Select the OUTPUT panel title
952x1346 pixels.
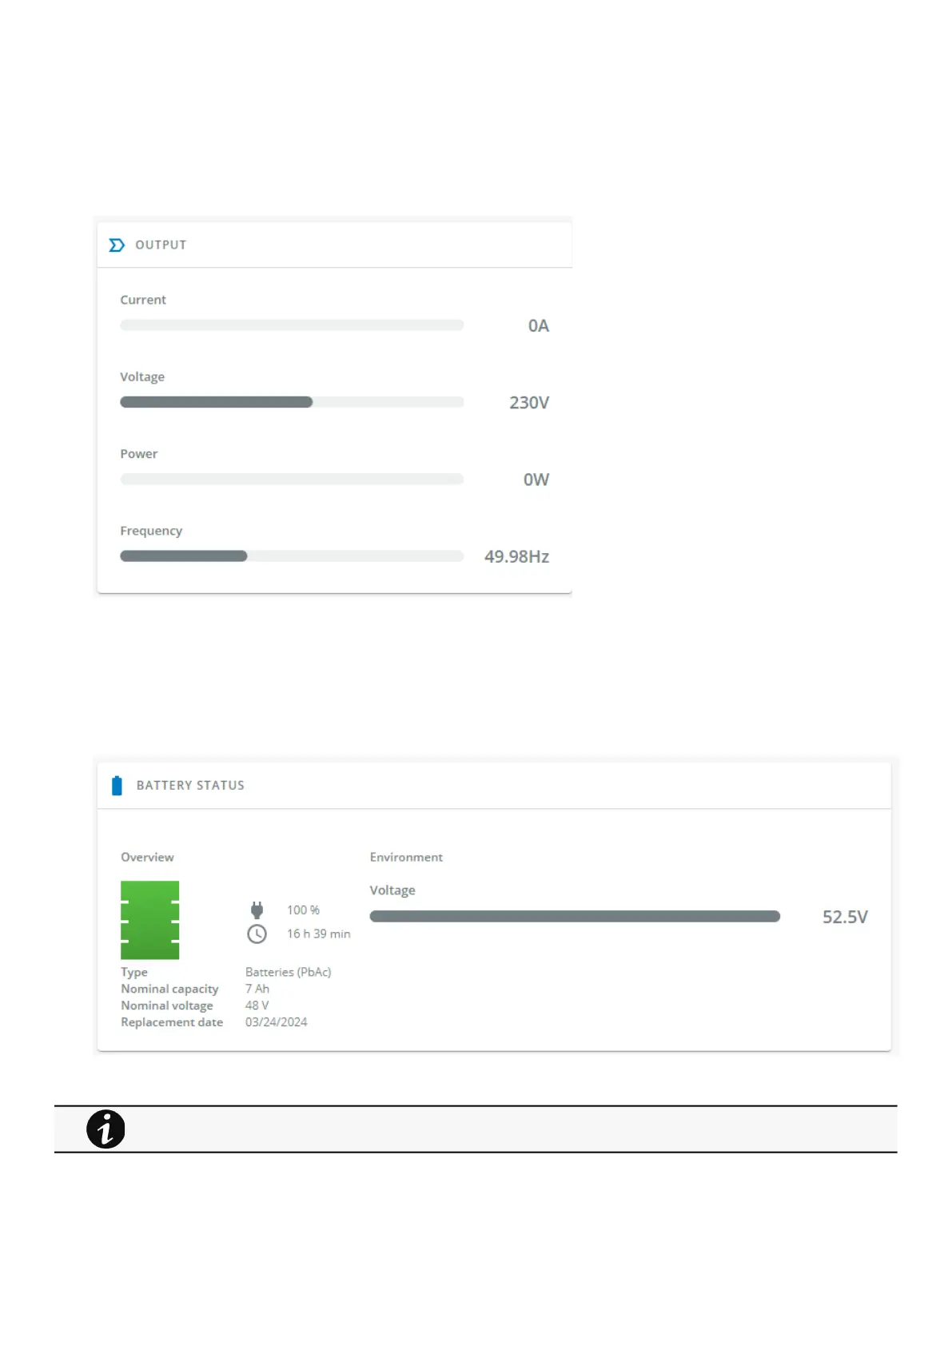pos(161,245)
